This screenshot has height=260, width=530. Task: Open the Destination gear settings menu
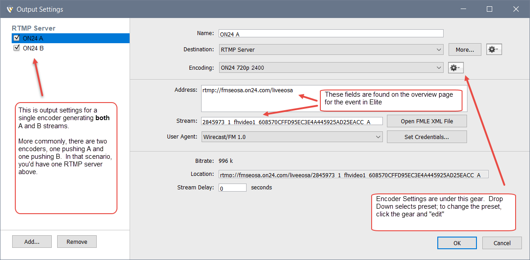[x=494, y=49]
